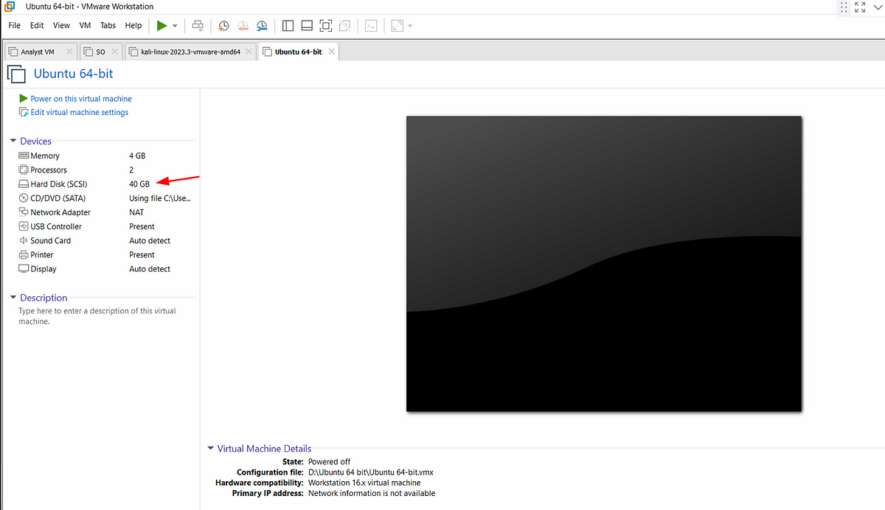Open the Help menu

(133, 25)
